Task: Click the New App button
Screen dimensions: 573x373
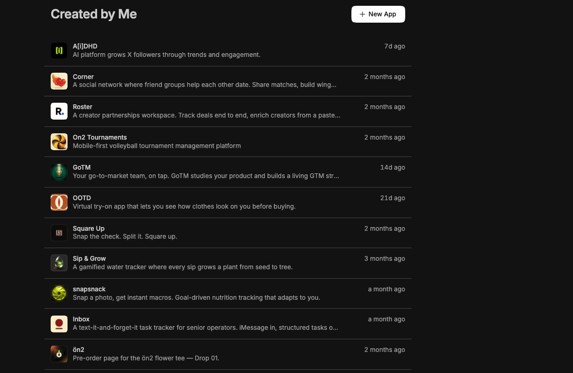Action: tap(378, 14)
